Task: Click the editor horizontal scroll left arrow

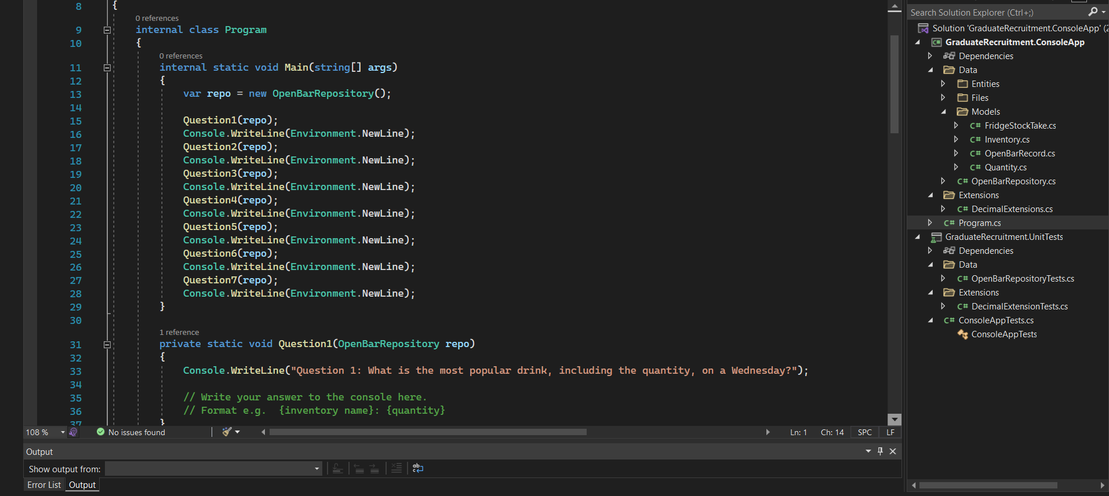Action: point(263,432)
